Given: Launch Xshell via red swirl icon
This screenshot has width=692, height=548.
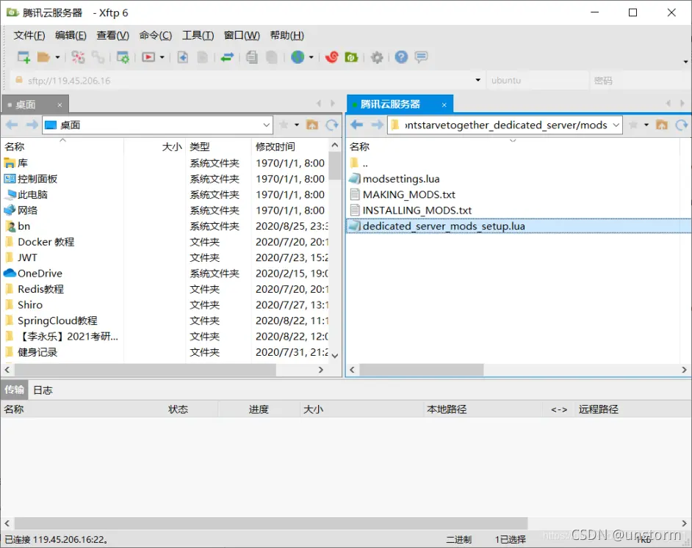Looking at the screenshot, I should [x=331, y=57].
